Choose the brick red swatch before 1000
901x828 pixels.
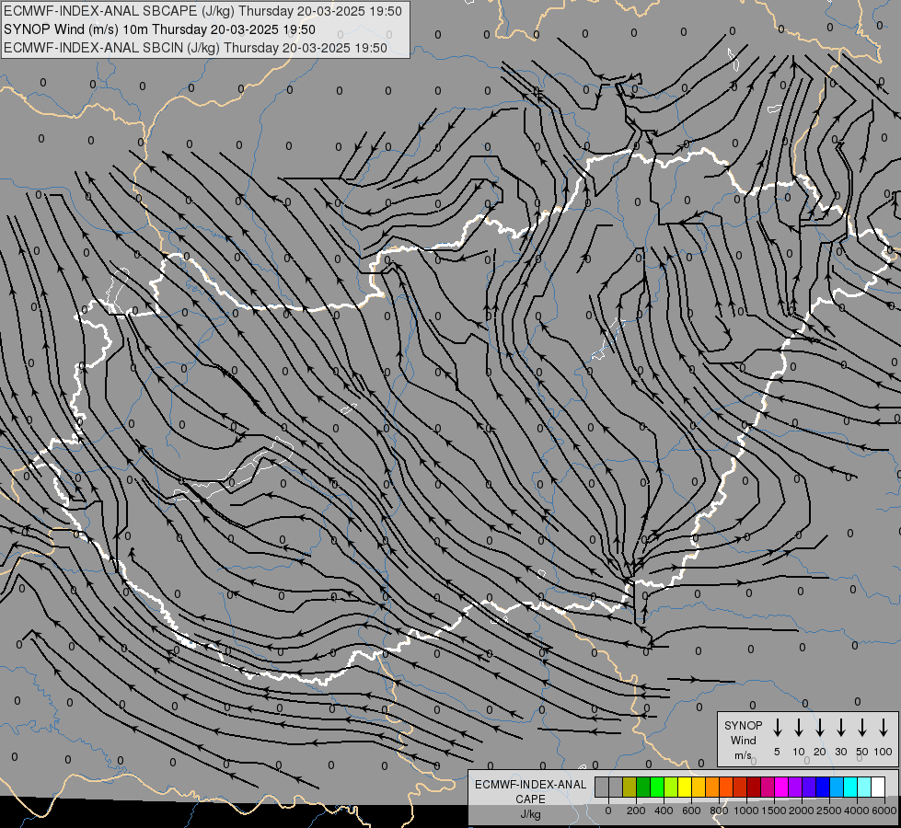740,787
